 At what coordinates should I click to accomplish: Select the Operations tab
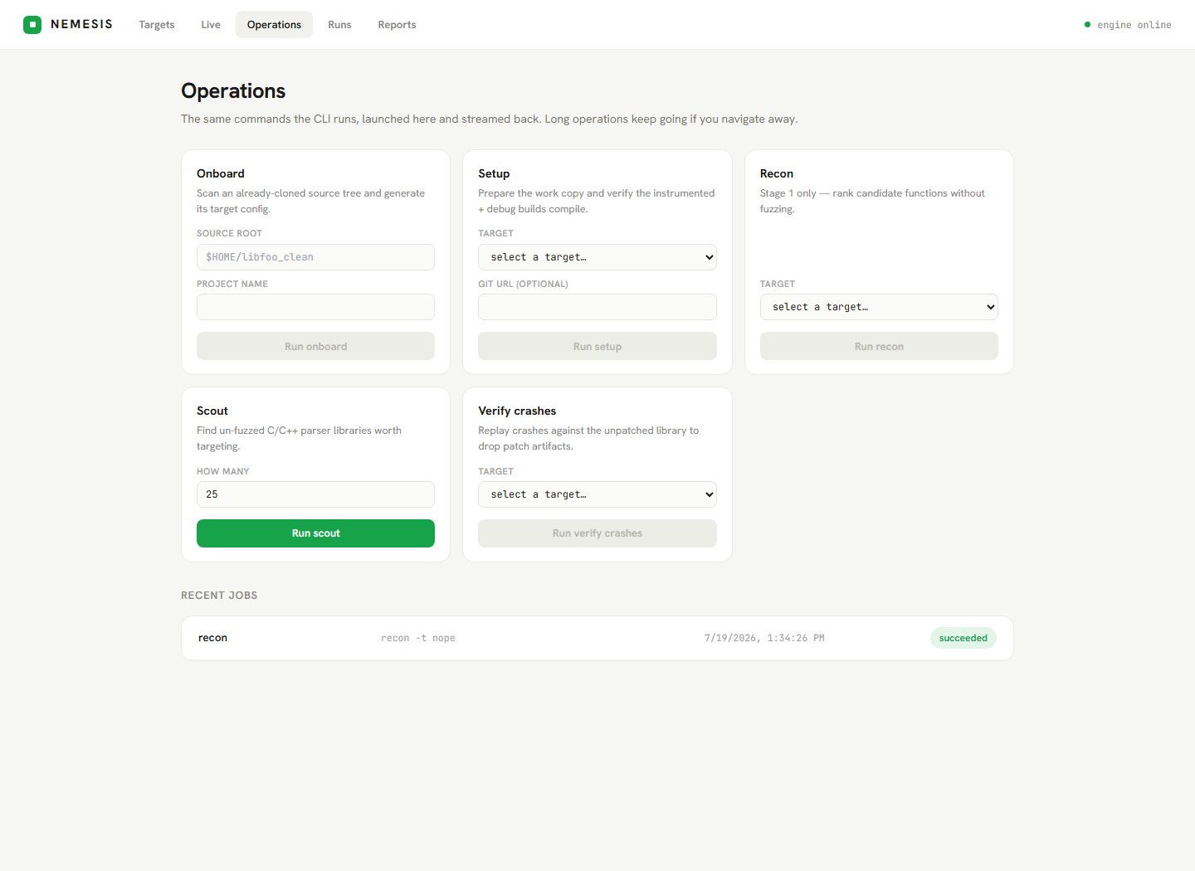coord(274,25)
